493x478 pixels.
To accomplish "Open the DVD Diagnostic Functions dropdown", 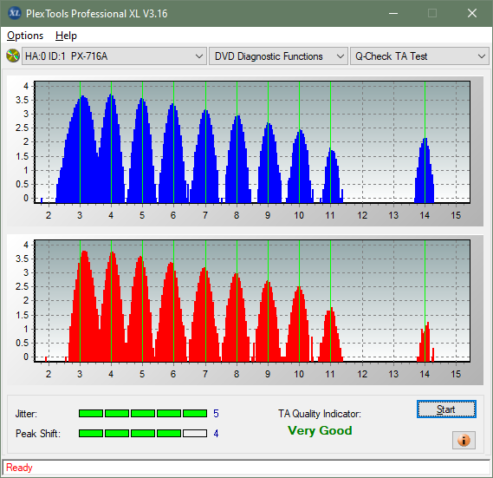I will click(x=279, y=56).
